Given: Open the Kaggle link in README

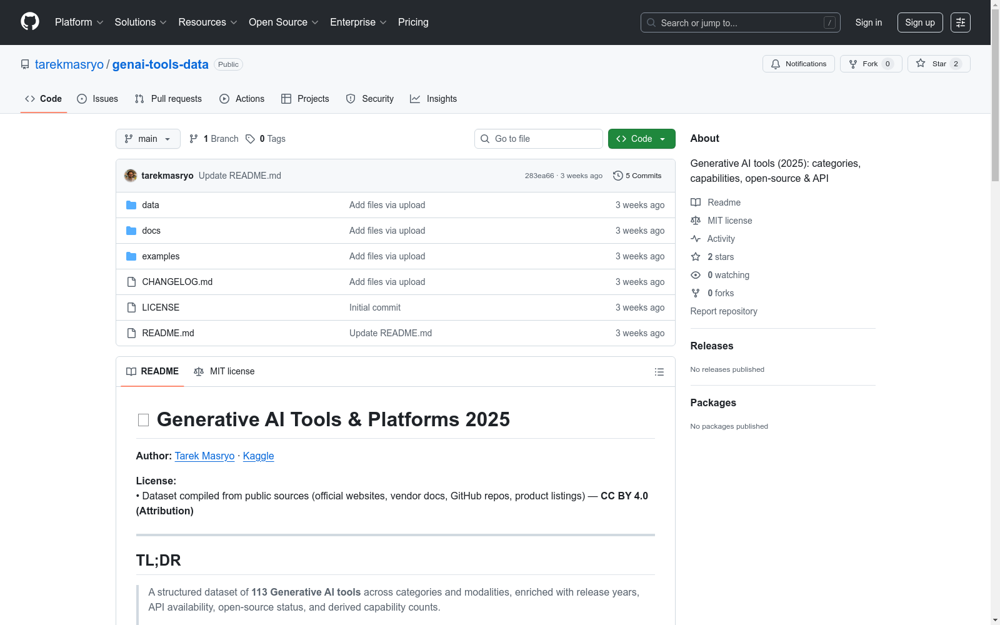Looking at the screenshot, I should (x=258, y=456).
